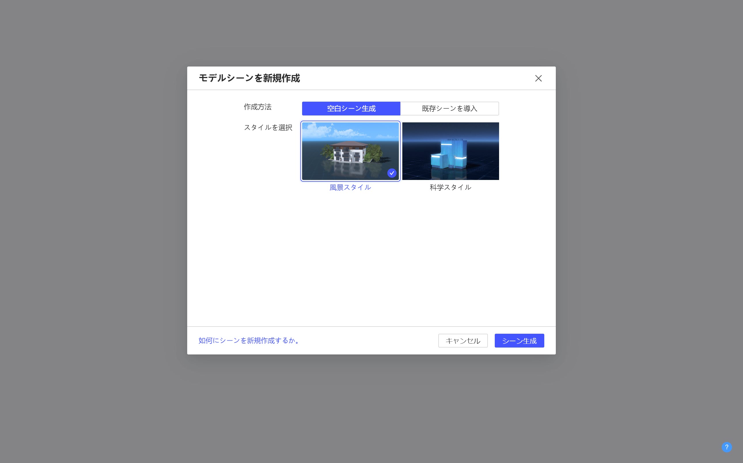
Task: Choose blank scene generation option
Action: 351,108
